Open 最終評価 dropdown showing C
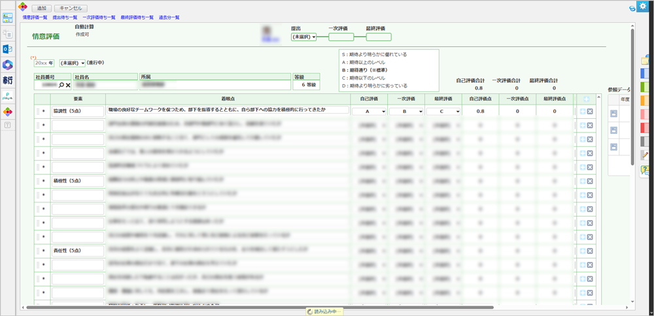 point(443,112)
